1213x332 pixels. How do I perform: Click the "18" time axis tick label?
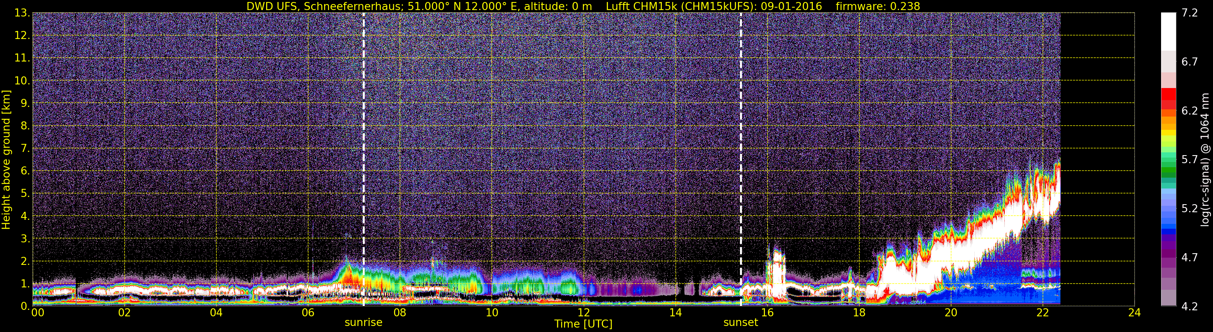(x=859, y=313)
